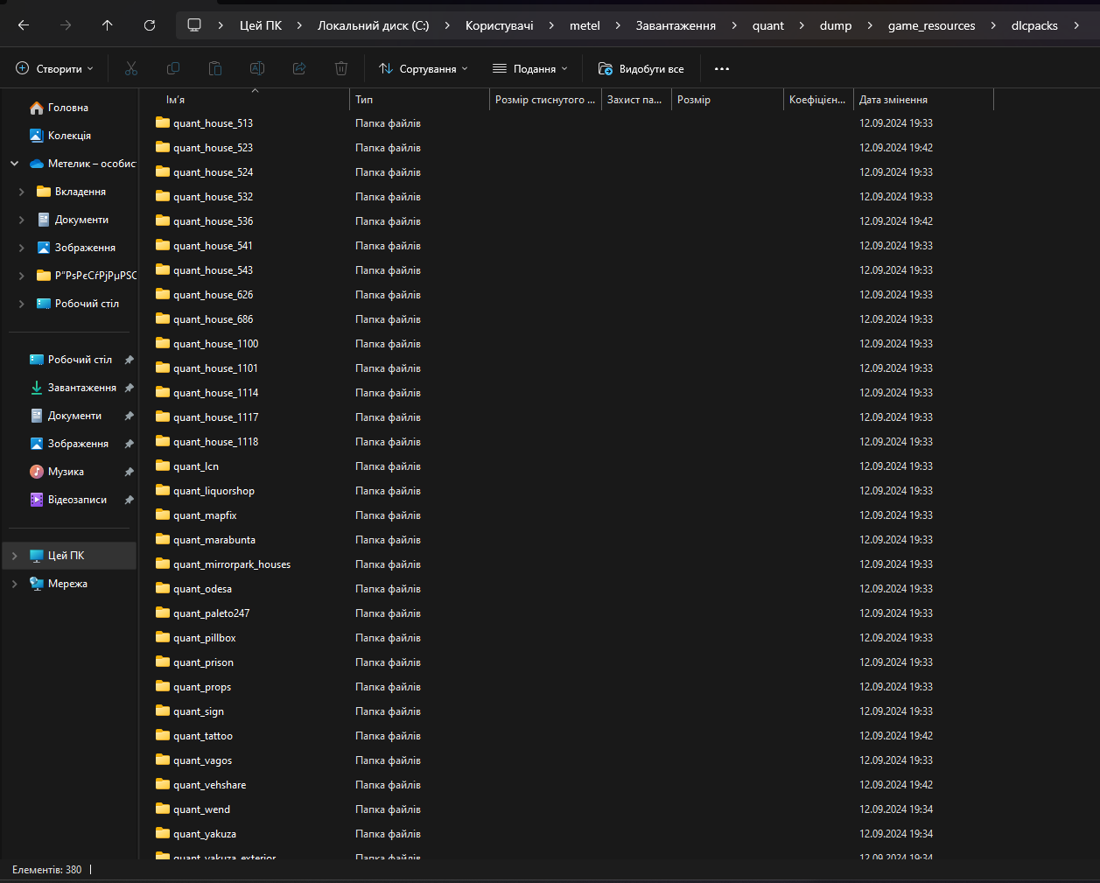This screenshot has width=1100, height=883.
Task: Sort by Тип column header
Action: tap(420, 100)
